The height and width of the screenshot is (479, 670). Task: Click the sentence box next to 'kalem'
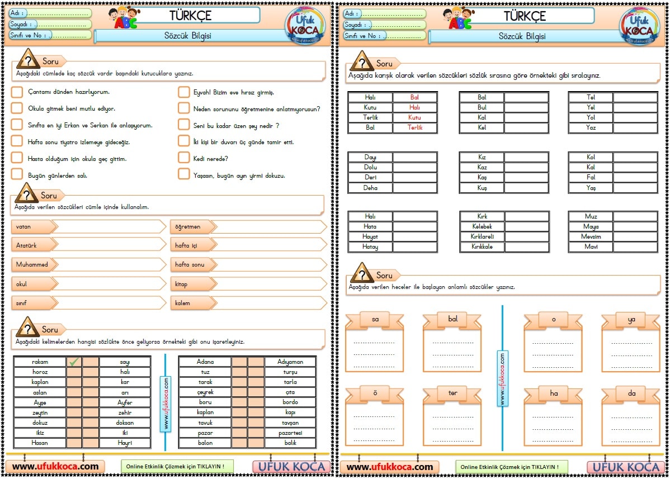[269, 303]
